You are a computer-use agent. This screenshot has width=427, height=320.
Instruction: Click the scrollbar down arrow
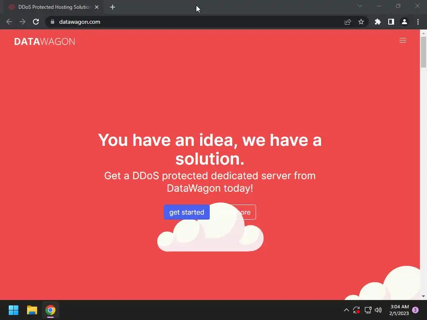pos(423,296)
